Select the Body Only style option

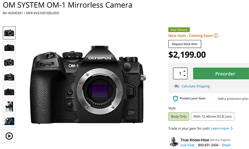[x=178, y=117]
